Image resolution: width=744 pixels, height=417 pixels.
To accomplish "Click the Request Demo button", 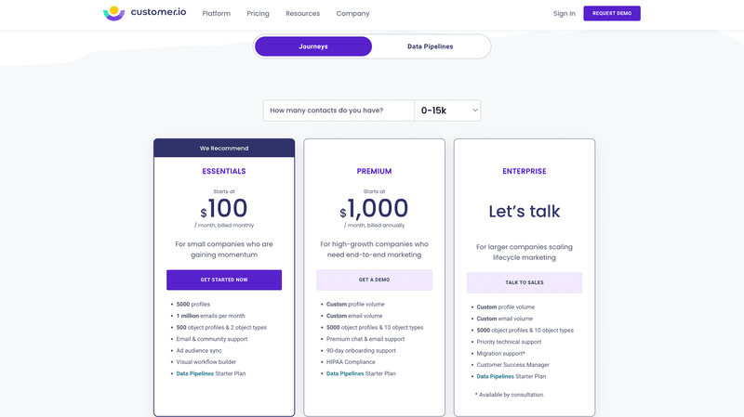I will 612,13.
